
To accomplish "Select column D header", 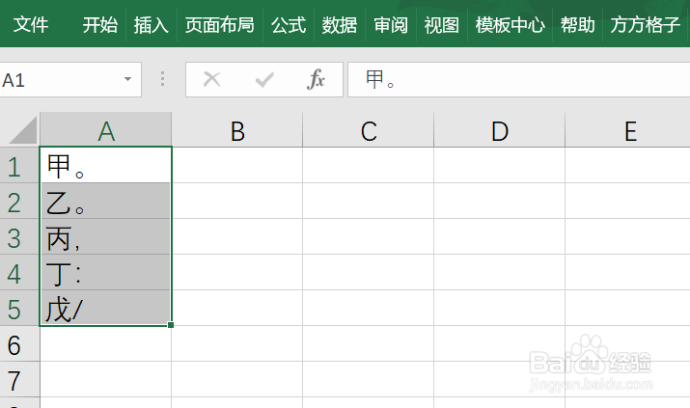I will pos(500,130).
